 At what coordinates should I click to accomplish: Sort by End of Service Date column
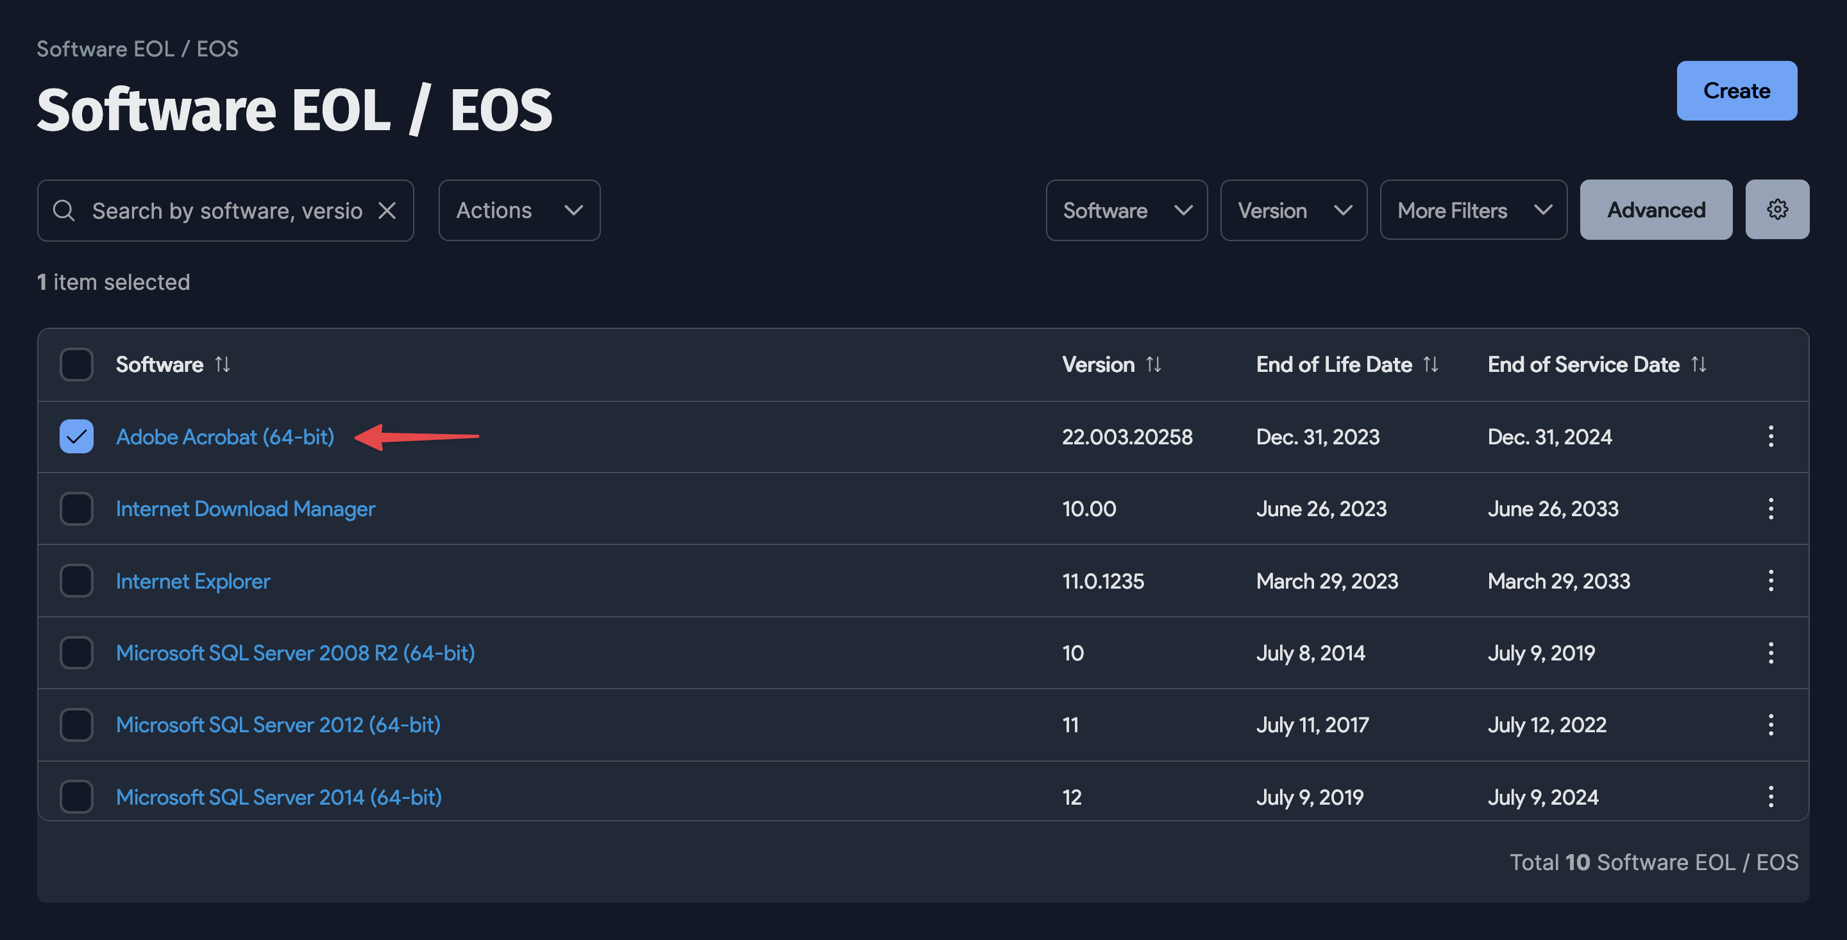[1699, 364]
